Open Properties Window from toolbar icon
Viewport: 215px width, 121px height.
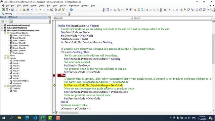59,10
